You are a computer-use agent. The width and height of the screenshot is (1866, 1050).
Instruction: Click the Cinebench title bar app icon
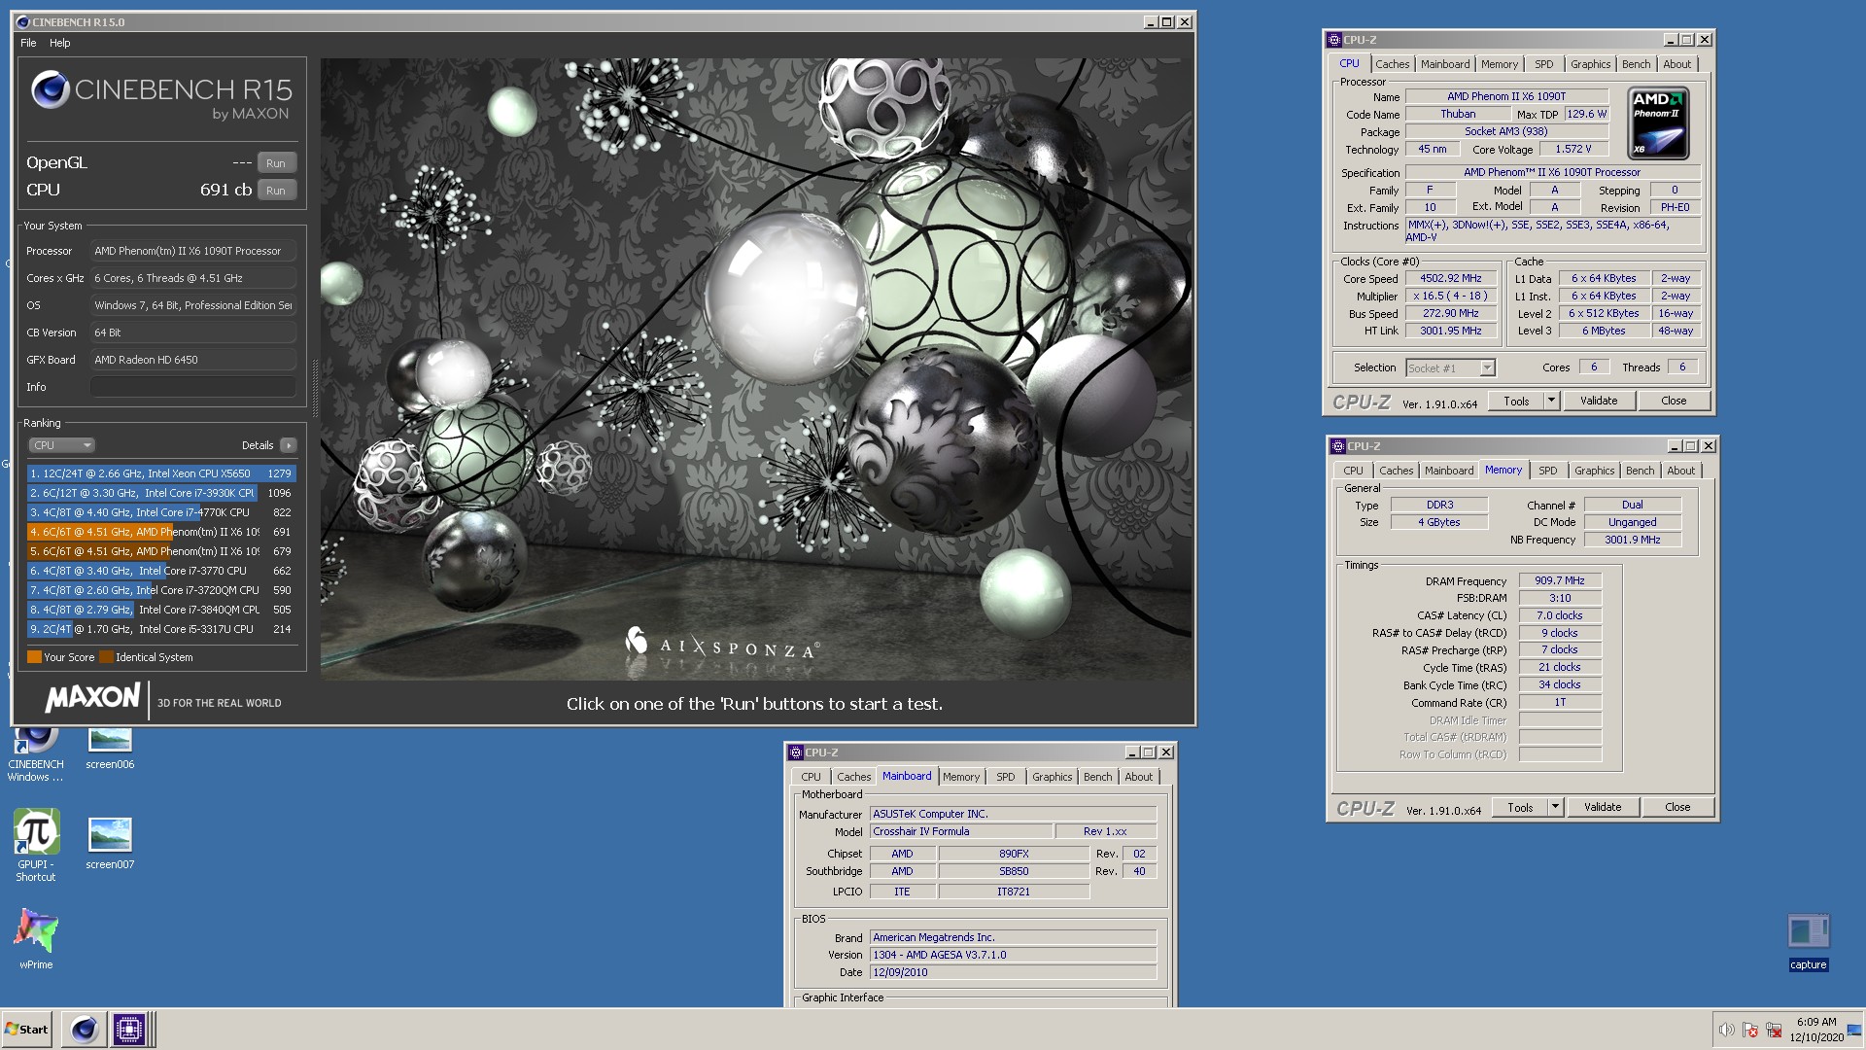coord(23,22)
